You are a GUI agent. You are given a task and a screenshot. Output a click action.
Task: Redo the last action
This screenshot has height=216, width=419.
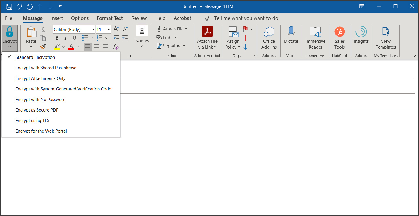pos(29,6)
